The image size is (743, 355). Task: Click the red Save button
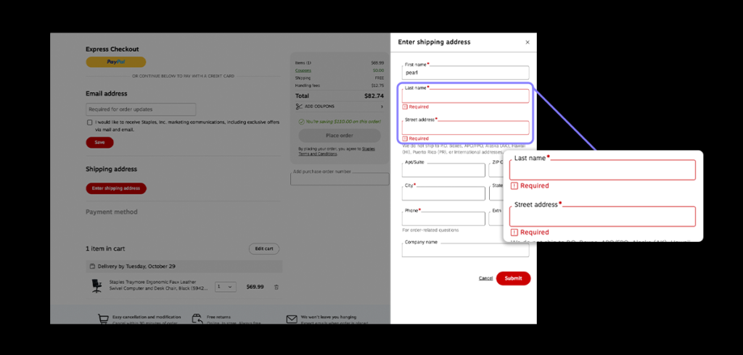coord(99,143)
